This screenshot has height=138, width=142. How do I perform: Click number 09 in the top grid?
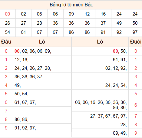[71, 14]
